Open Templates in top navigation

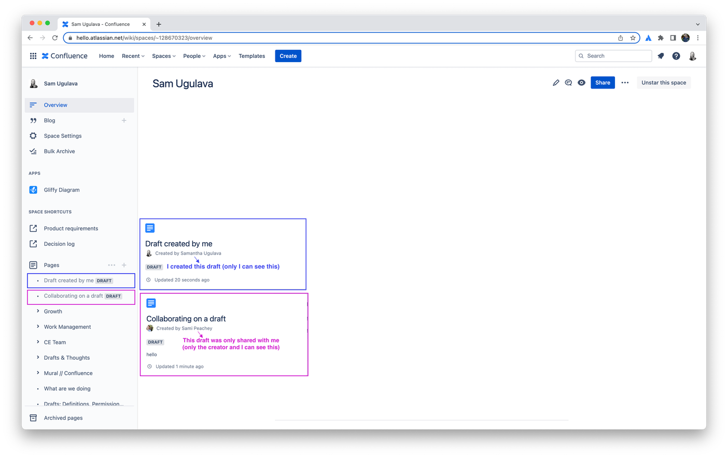point(252,56)
